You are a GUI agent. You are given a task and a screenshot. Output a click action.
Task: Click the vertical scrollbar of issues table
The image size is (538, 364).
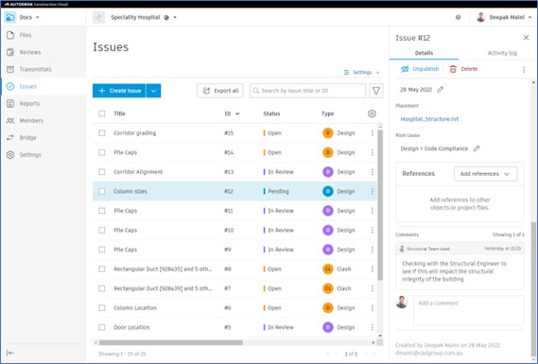coord(380,205)
